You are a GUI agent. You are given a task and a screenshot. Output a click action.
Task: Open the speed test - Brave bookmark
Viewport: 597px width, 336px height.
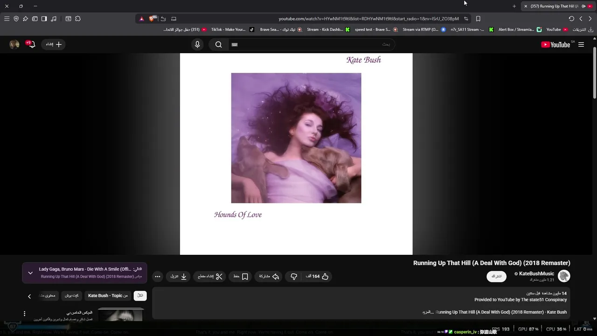pos(376,29)
